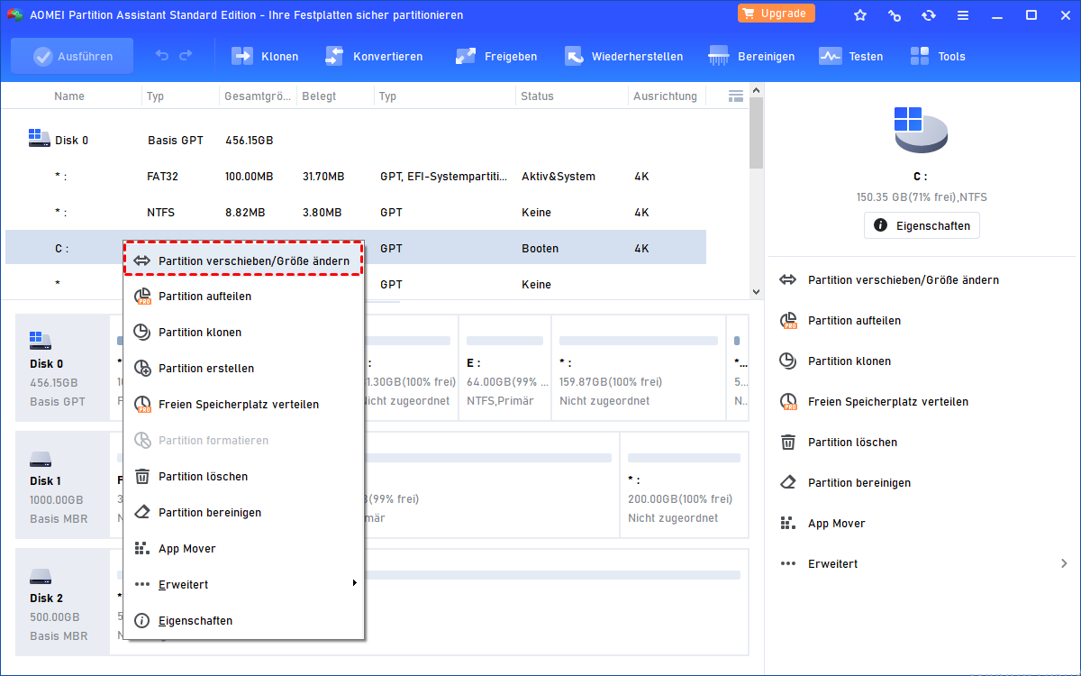
Task: Sort by the Name column header
Action: [x=69, y=96]
